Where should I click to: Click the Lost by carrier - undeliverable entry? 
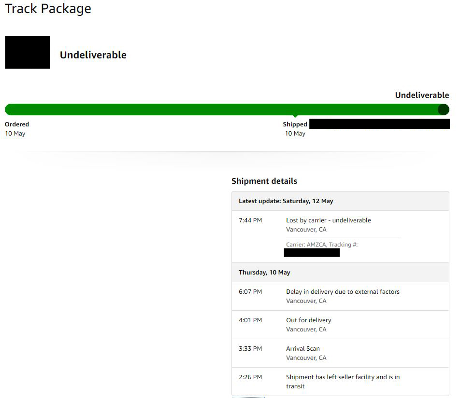(329, 220)
